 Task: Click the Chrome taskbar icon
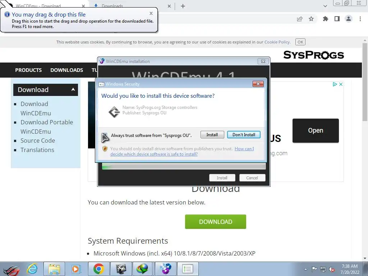pyautogui.click(x=98, y=269)
